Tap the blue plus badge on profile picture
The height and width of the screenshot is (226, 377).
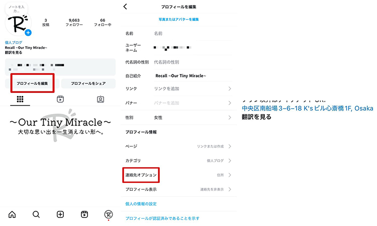coord(28,33)
